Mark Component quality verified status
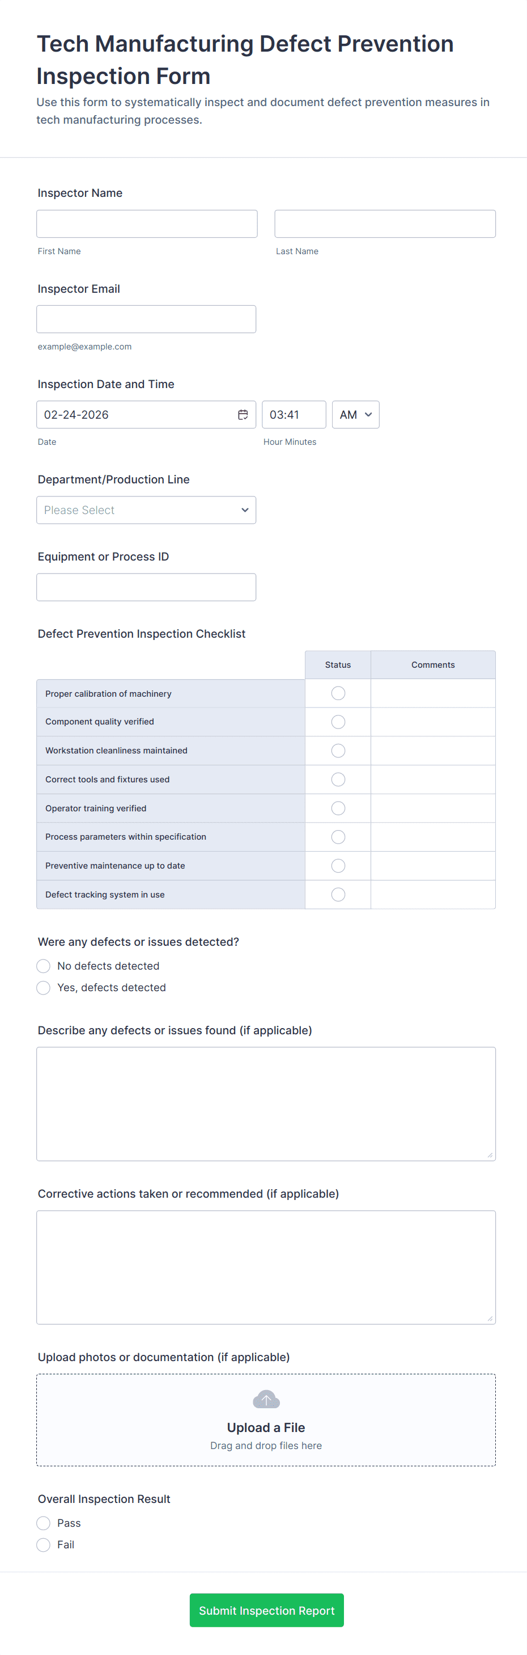The image size is (527, 1655). tap(338, 722)
